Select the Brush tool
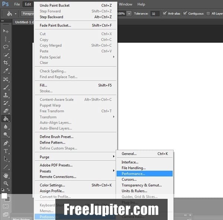The width and height of the screenshot is (223, 220). [6, 87]
